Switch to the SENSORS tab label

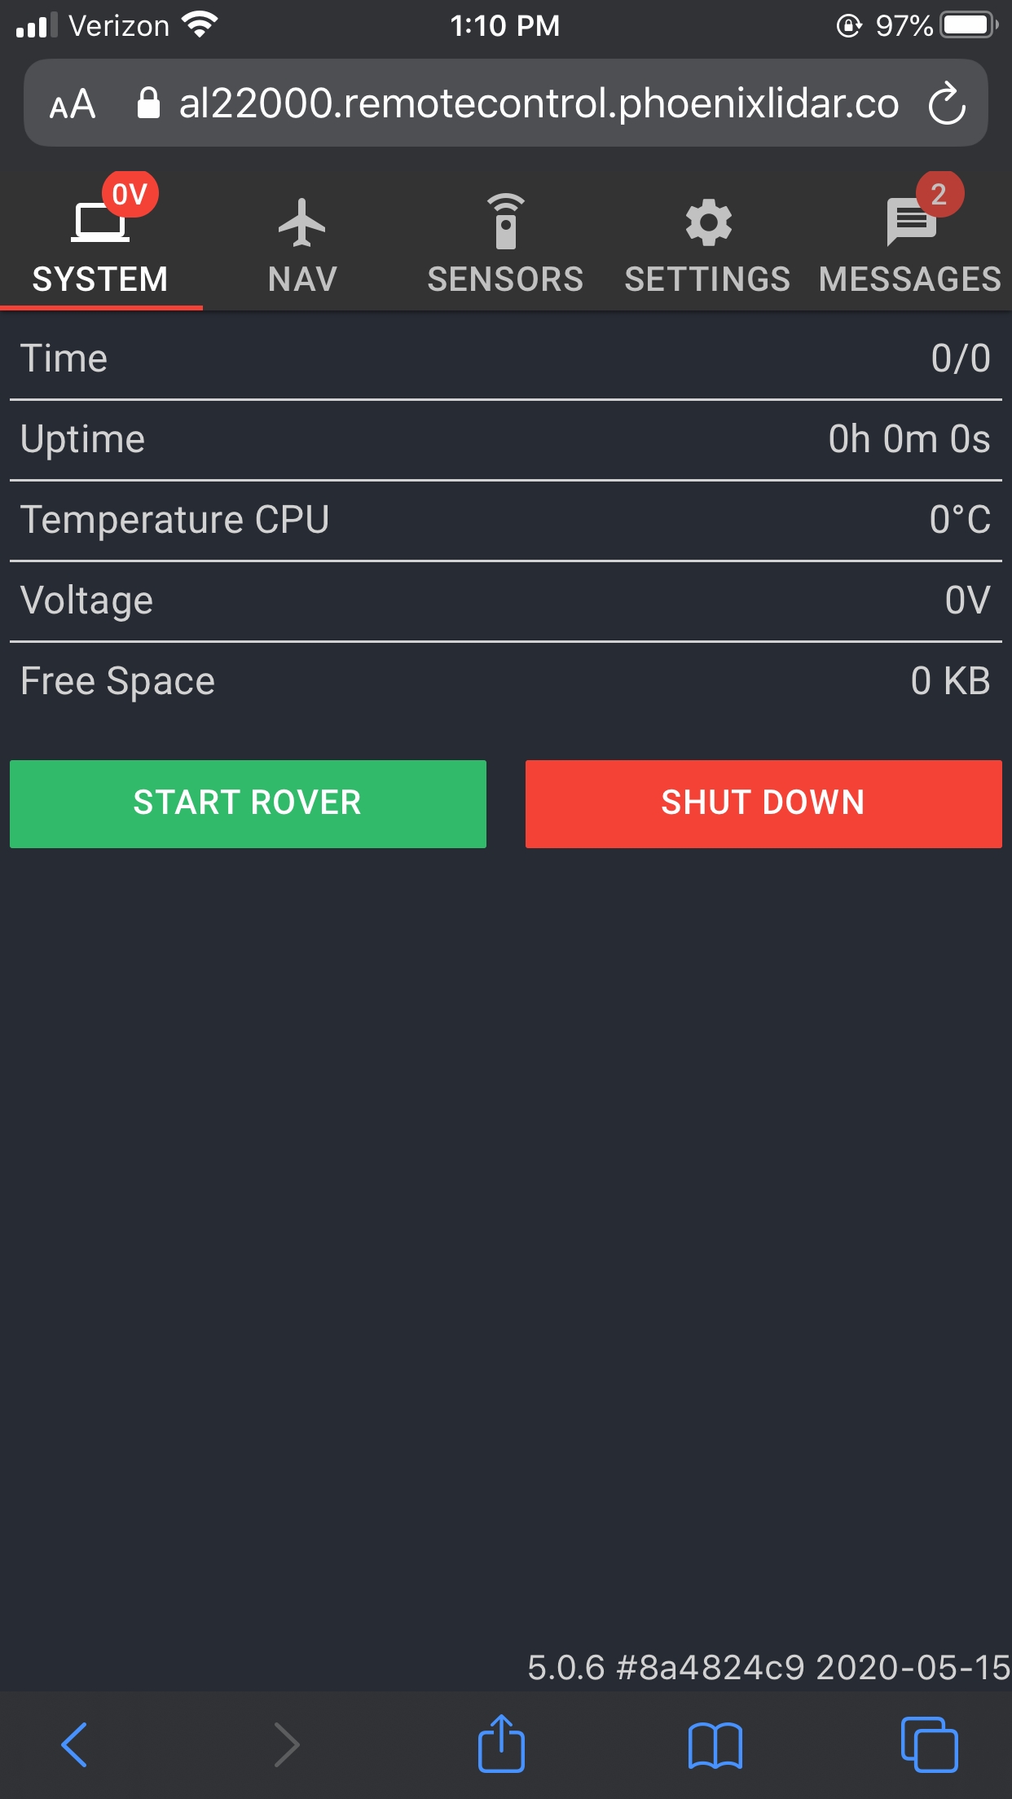pos(505,279)
